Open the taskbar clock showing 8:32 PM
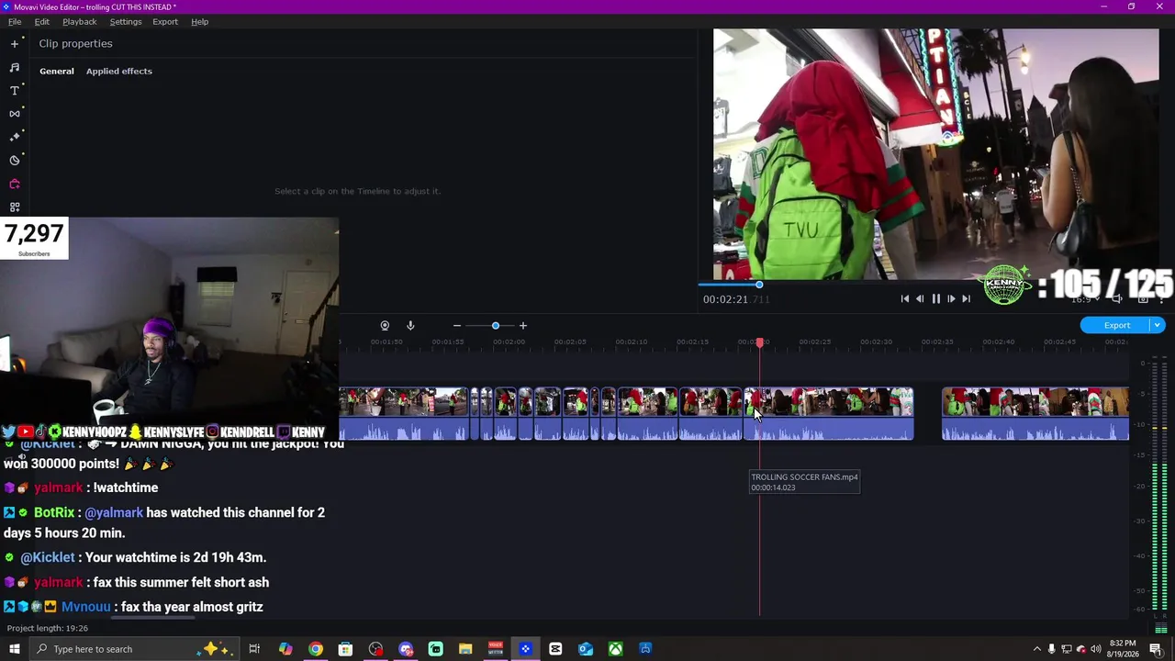This screenshot has height=661, width=1175. point(1123,649)
